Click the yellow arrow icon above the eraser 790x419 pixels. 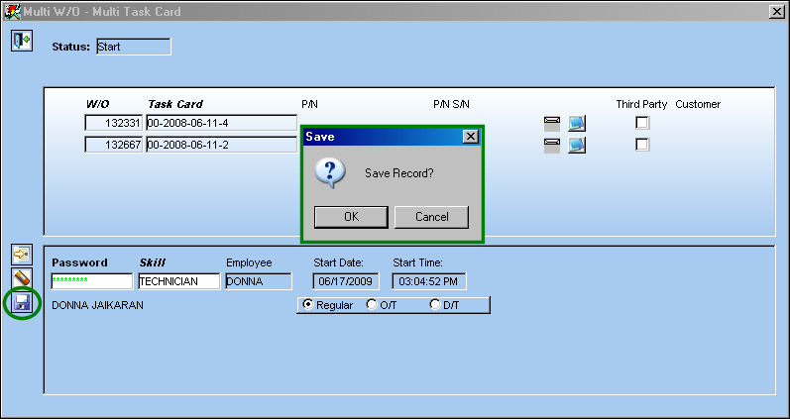click(x=22, y=255)
